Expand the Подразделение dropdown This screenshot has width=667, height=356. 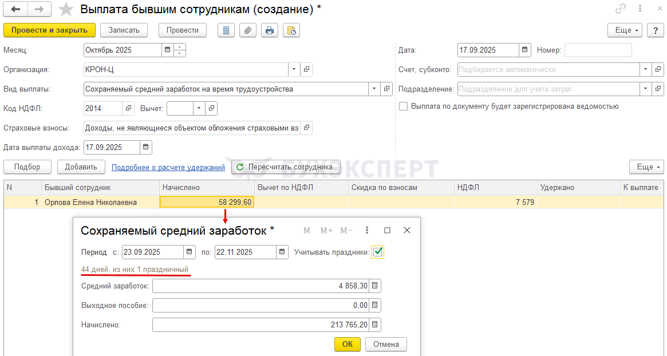[x=646, y=89]
